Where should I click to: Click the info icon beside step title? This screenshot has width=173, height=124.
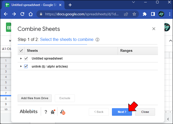97,40
